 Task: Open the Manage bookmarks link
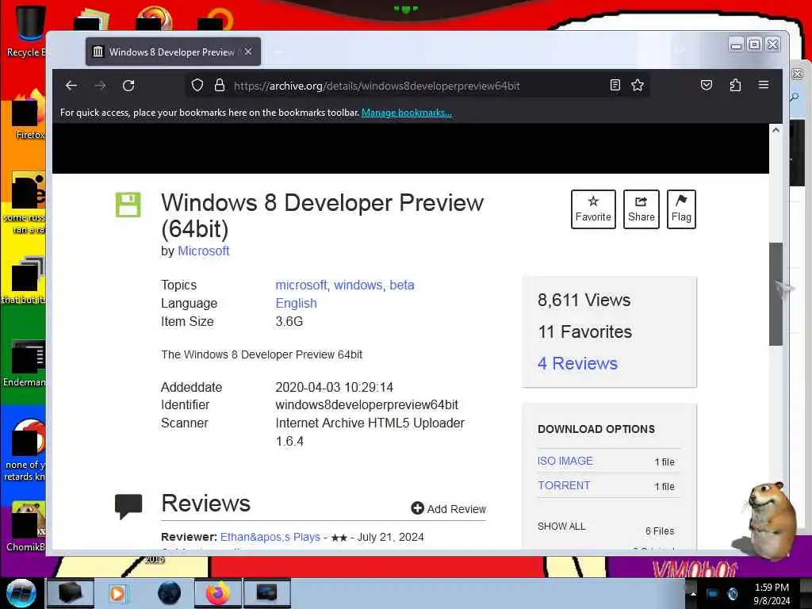407,113
